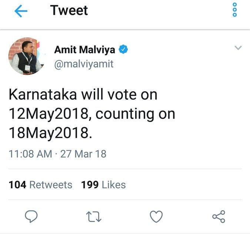Retweet using the retweet arrows icon
This screenshot has height=238, width=250.
94,217
